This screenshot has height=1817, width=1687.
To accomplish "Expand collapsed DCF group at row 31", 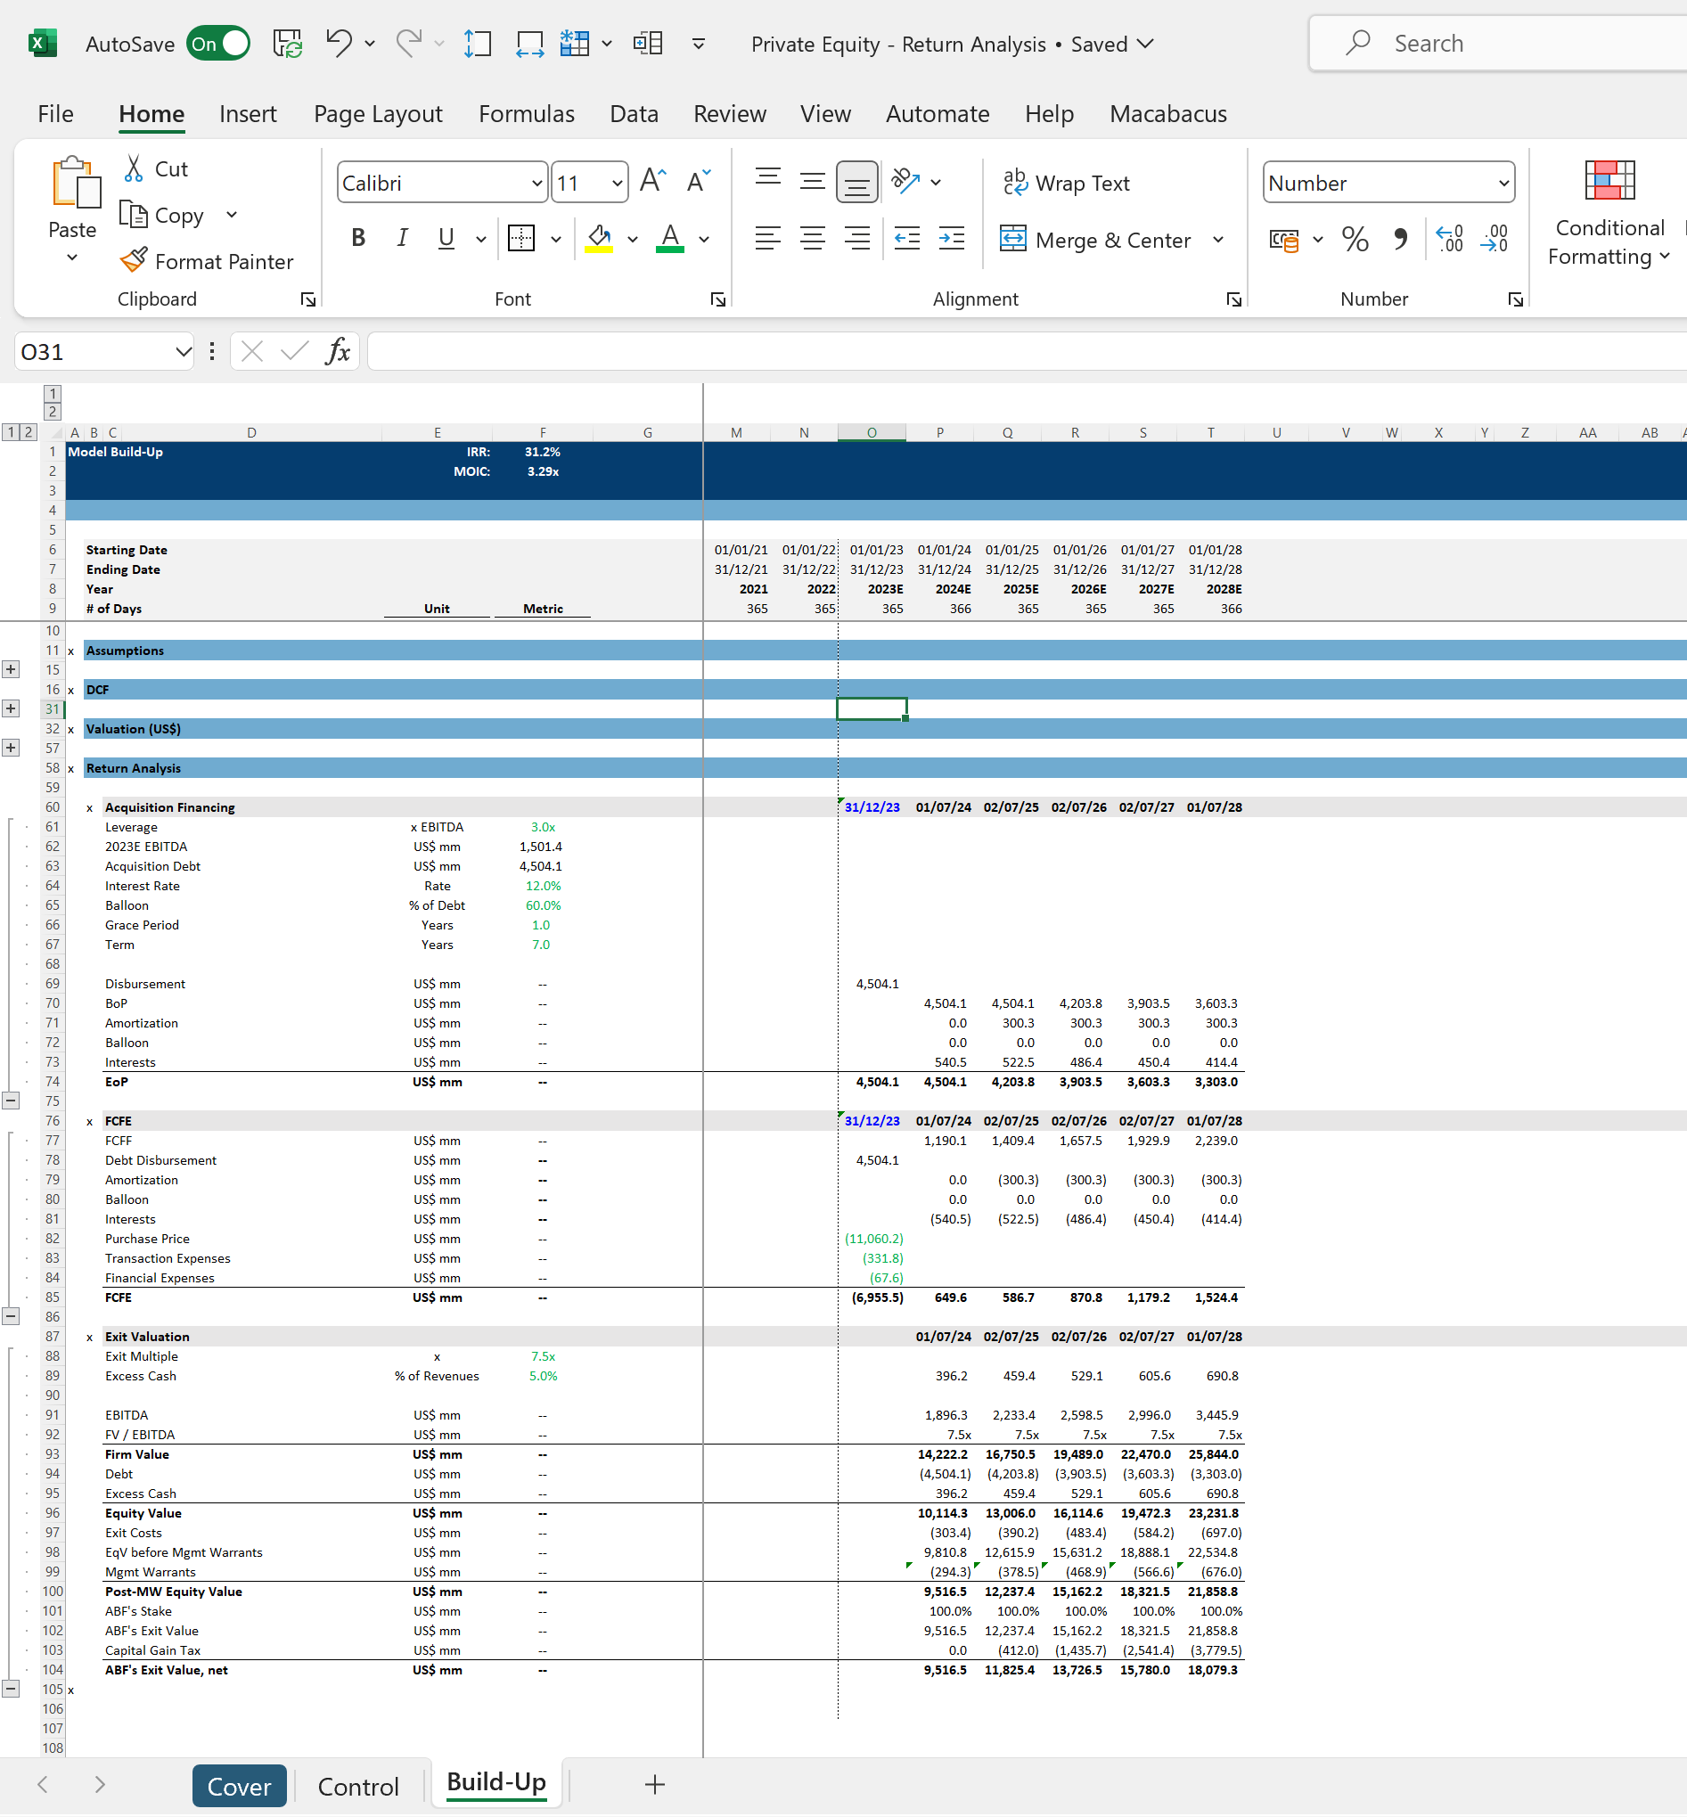I will [11, 708].
